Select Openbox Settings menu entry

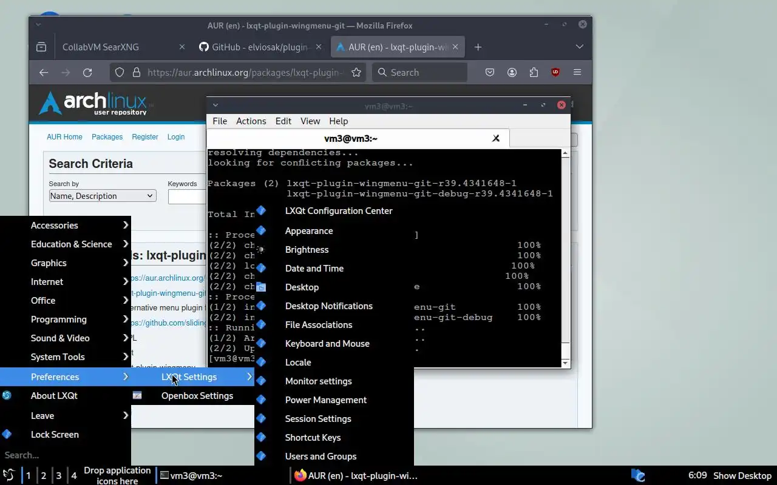click(x=192, y=396)
